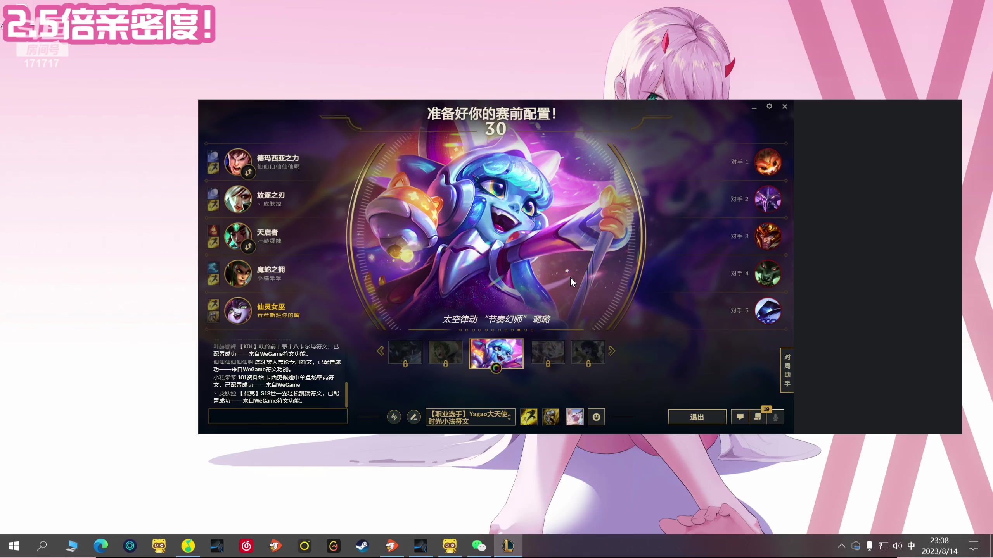Image resolution: width=993 pixels, height=558 pixels.
Task: Open the Yagao rune page dropdown
Action: pyautogui.click(x=470, y=417)
